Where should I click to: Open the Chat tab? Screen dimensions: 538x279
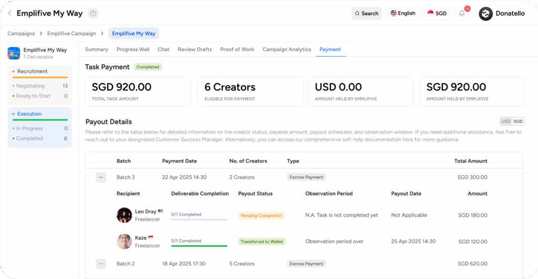coord(163,49)
